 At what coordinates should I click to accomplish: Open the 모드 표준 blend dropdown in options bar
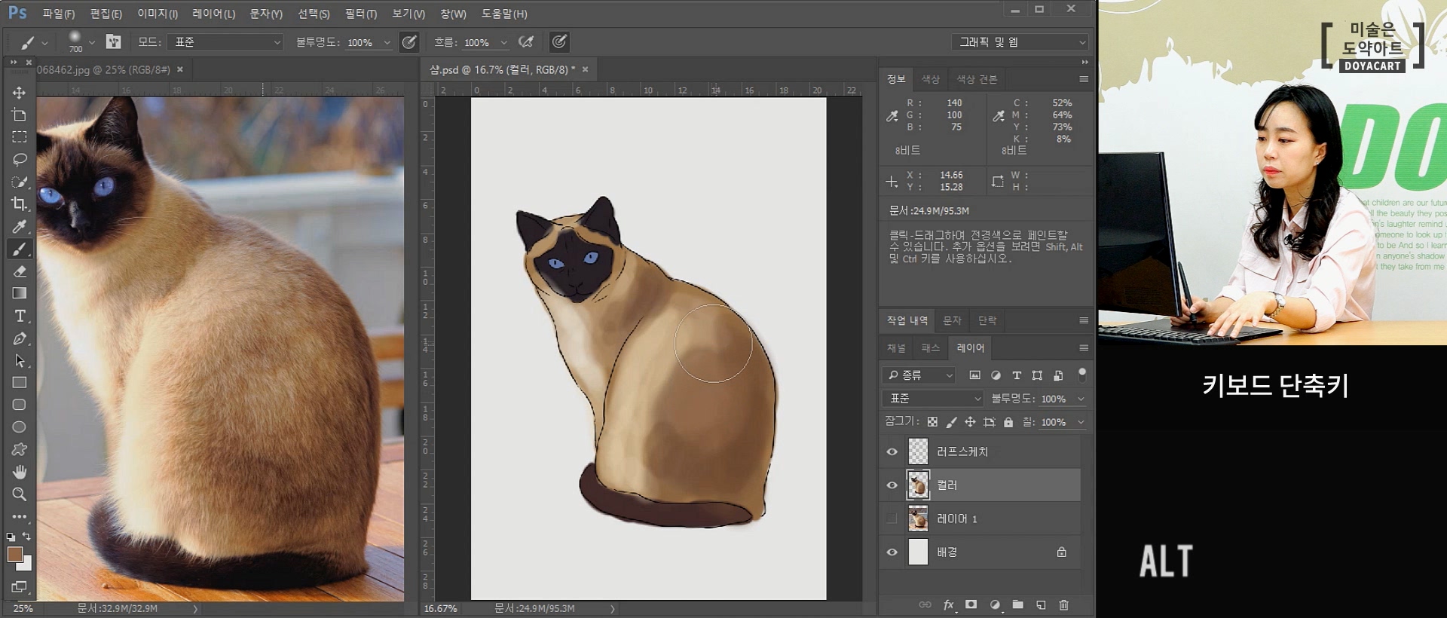(x=225, y=42)
